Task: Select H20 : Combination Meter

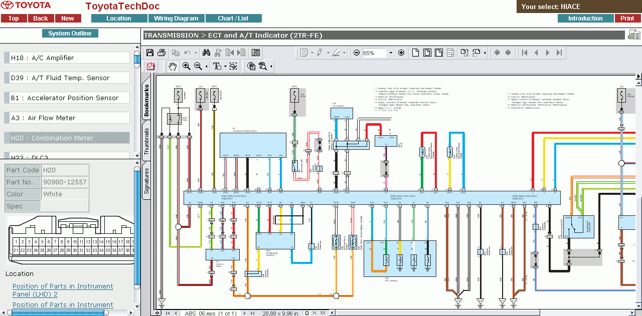Action: (67, 138)
